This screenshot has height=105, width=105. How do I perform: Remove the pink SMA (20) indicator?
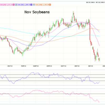tap(14, 5)
